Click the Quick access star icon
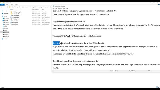The image size is (160, 90). (3, 11)
